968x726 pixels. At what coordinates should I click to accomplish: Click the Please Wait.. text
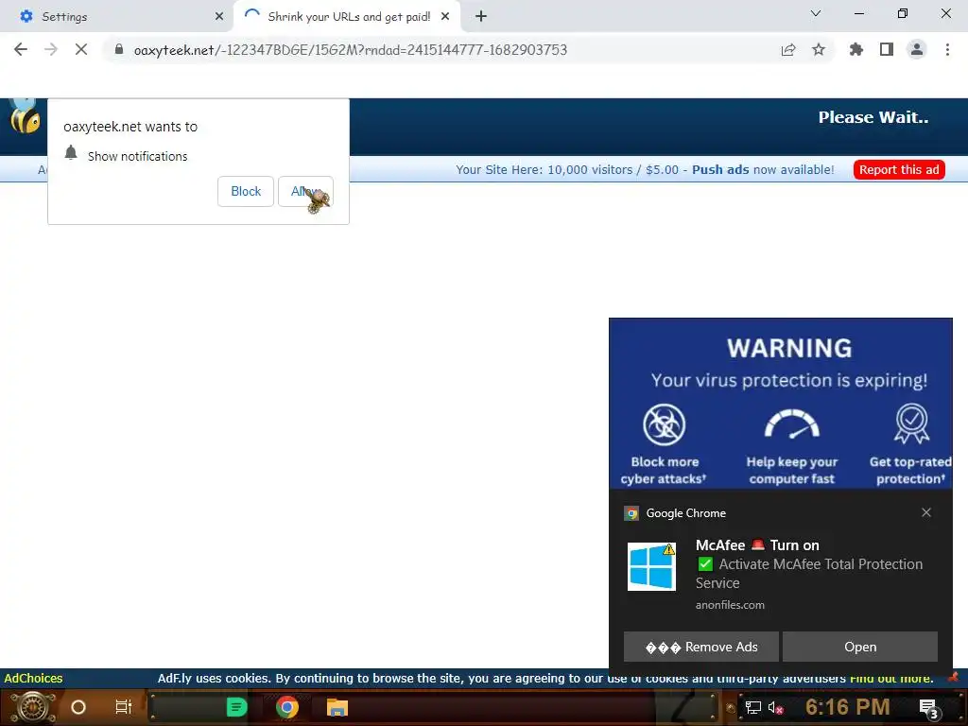tap(873, 117)
